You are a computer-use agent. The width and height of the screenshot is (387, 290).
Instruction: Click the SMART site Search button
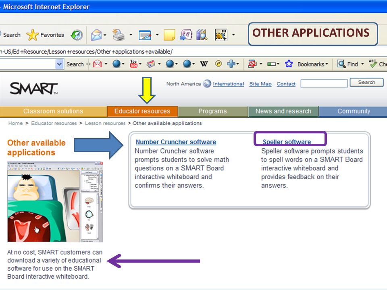coord(366,82)
